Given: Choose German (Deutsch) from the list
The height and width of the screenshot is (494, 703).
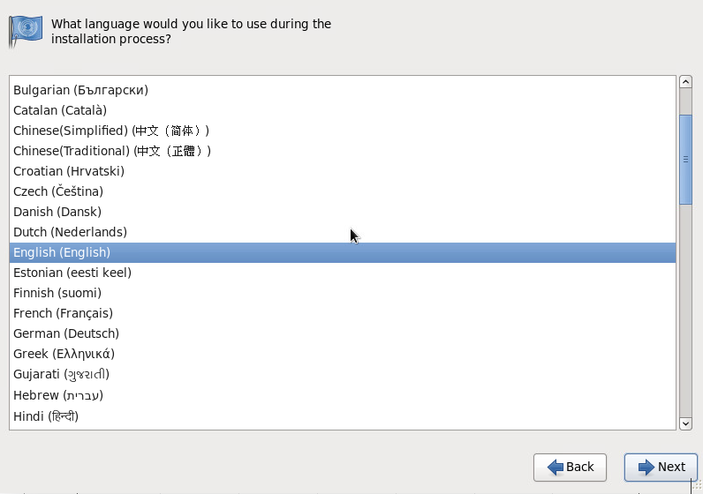Looking at the screenshot, I should 343,333.
